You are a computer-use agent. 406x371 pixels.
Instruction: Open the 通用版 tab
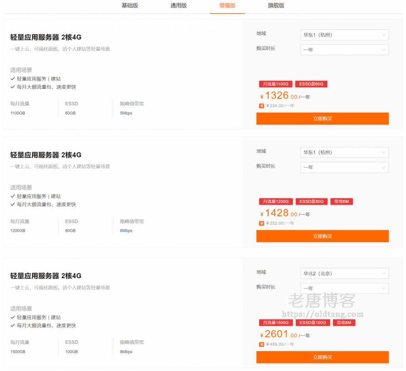tap(178, 6)
